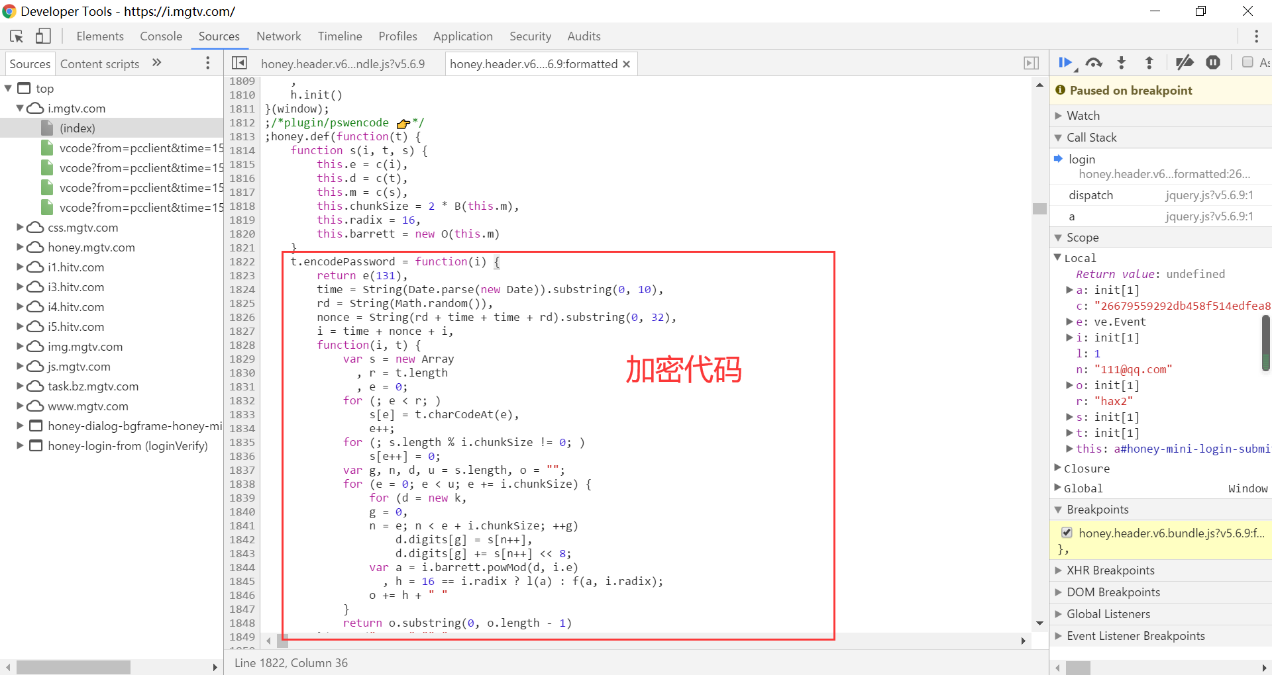Expand the Event Listener Breakpoints section
1272x675 pixels.
coord(1058,636)
